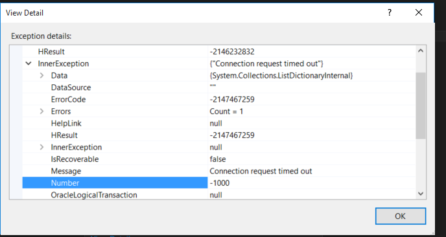Click the value -2146232832
The height and width of the screenshot is (237, 446).
tap(232, 52)
